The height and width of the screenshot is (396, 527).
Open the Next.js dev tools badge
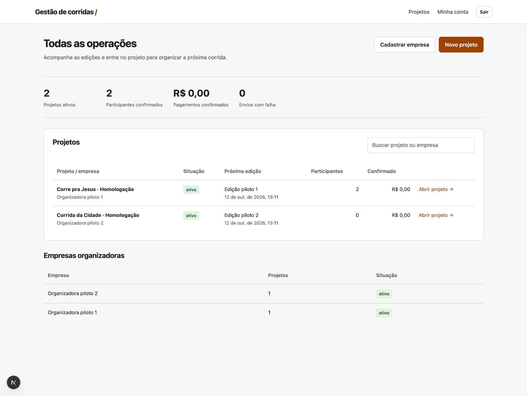(x=14, y=382)
